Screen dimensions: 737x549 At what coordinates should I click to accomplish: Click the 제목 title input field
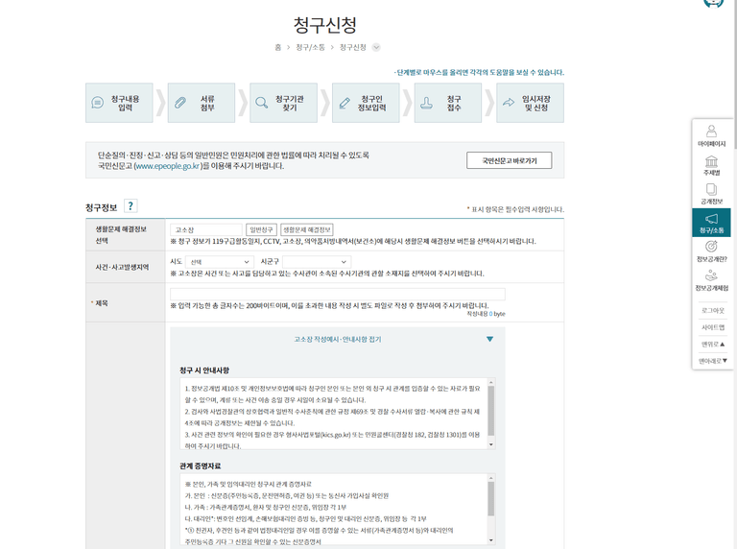337,295
